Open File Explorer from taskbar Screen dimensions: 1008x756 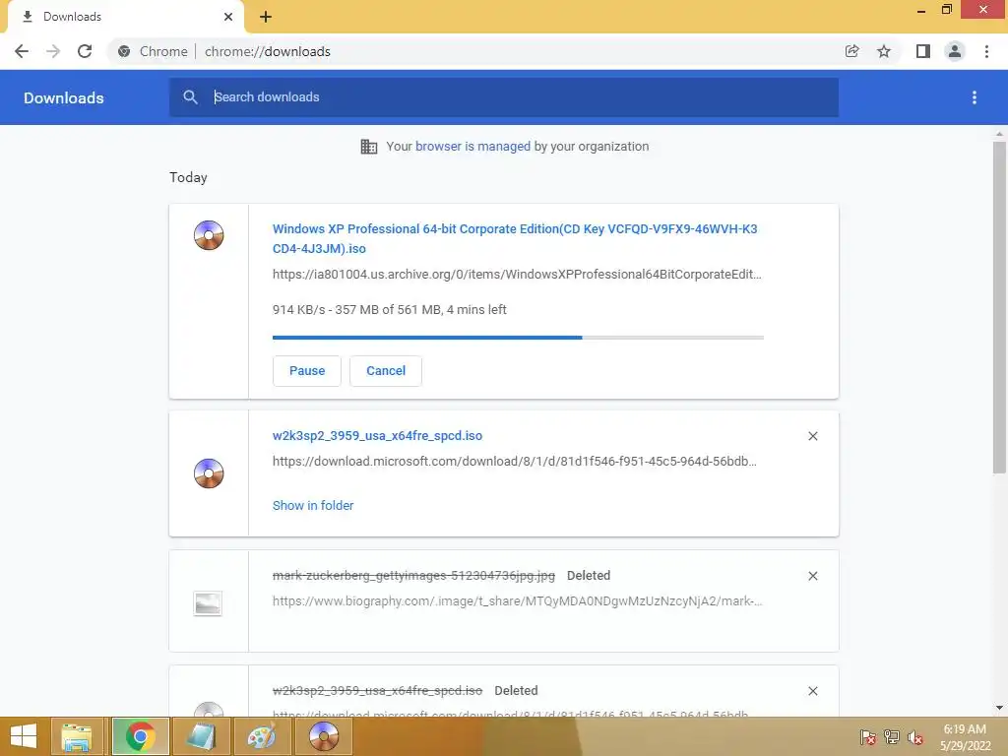77,736
